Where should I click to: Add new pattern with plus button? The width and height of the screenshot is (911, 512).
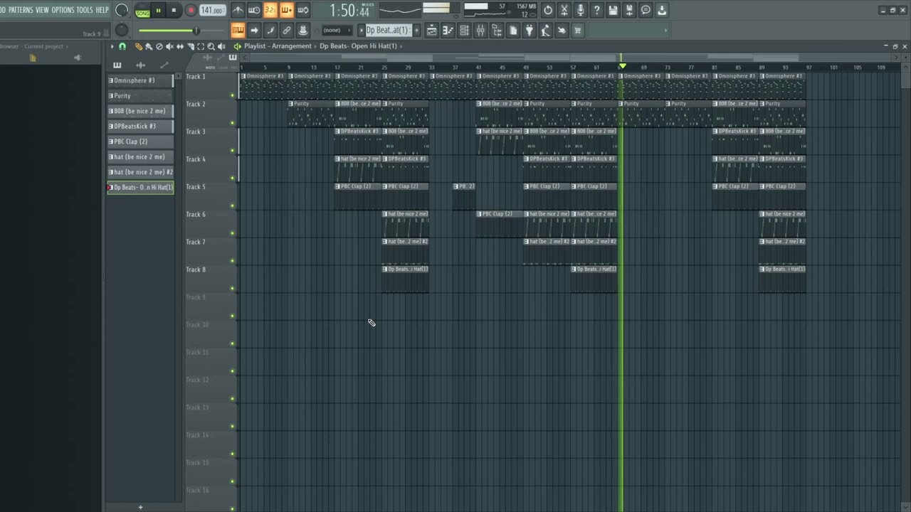[416, 31]
